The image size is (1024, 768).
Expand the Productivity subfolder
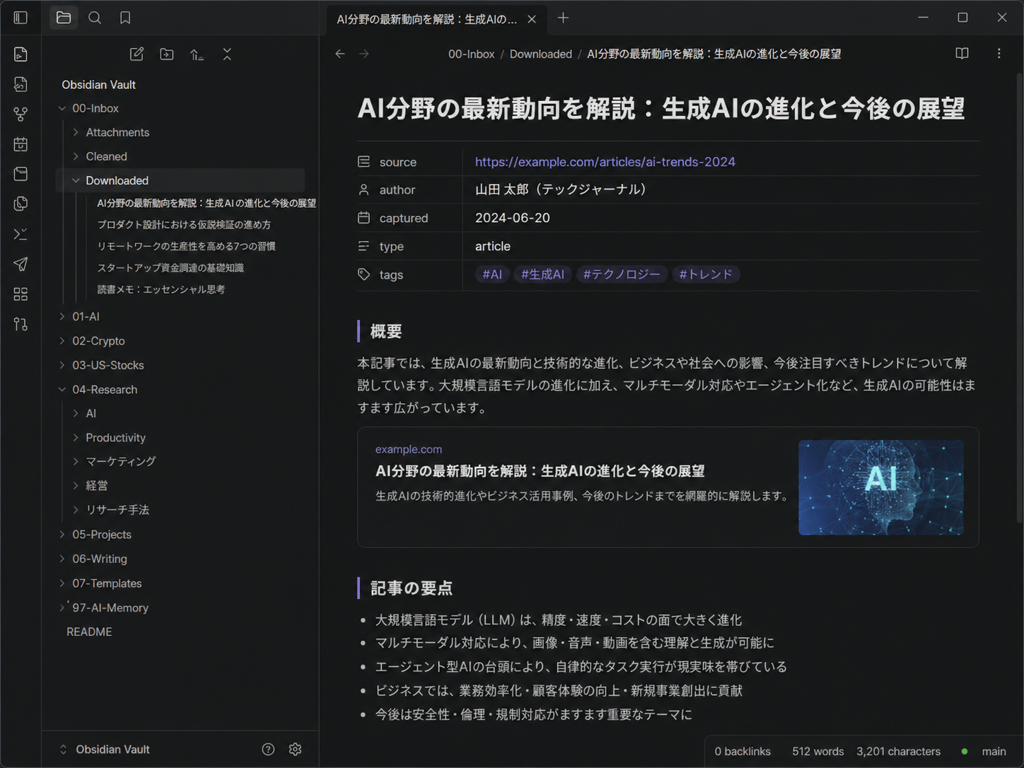click(x=76, y=438)
